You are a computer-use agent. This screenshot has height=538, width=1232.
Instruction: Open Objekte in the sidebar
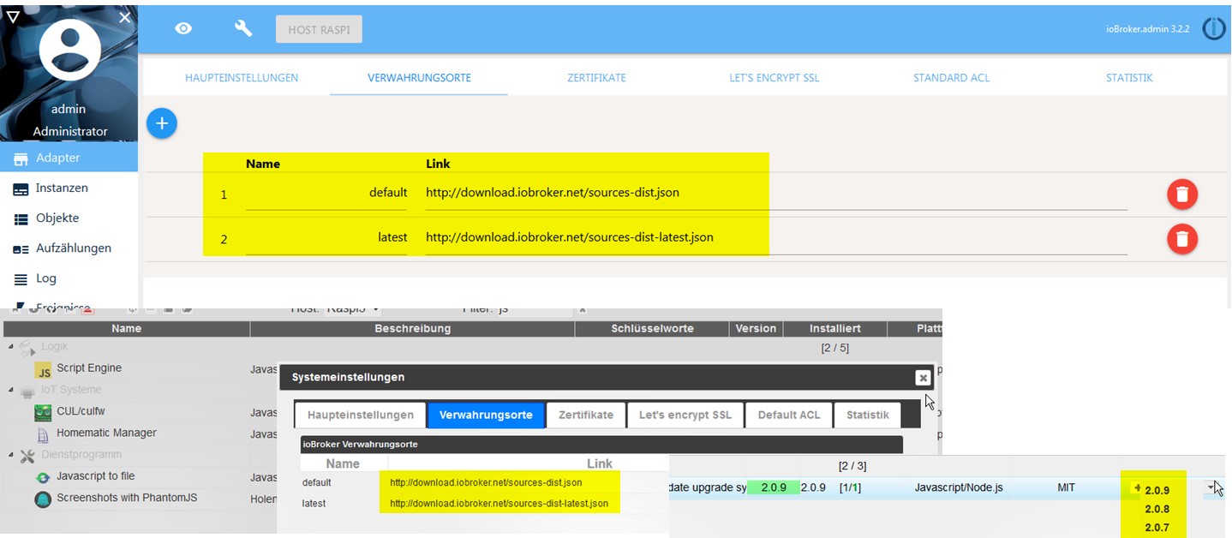point(69,218)
